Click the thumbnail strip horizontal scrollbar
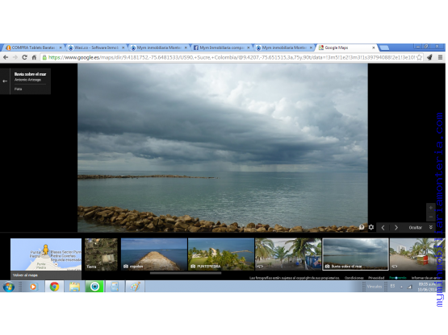This screenshot has height=335, width=448. click(x=186, y=273)
